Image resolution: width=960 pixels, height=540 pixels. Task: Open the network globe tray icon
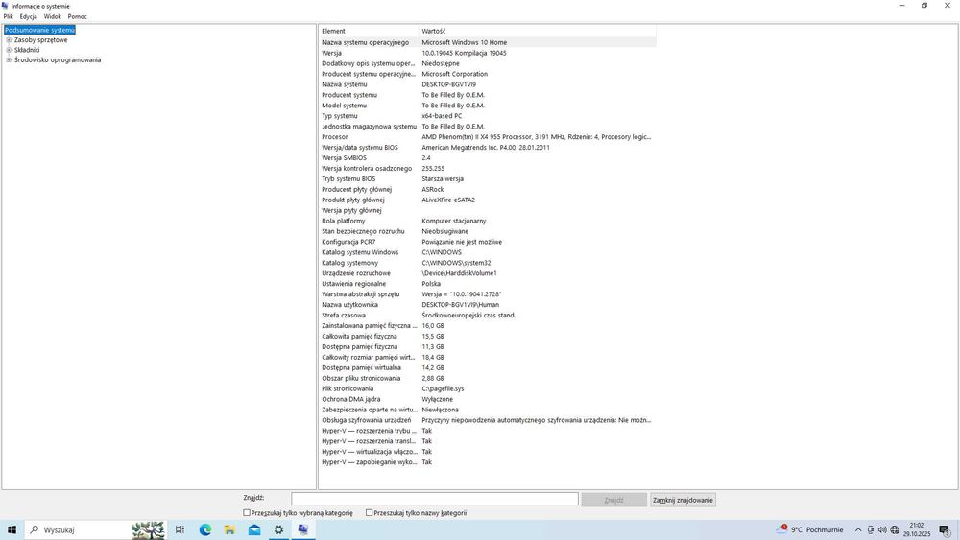tap(895, 529)
